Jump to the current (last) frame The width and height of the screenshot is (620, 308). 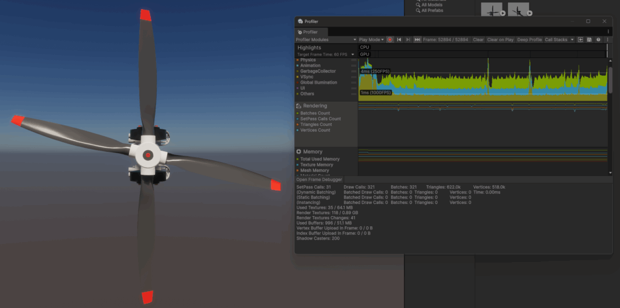[417, 40]
